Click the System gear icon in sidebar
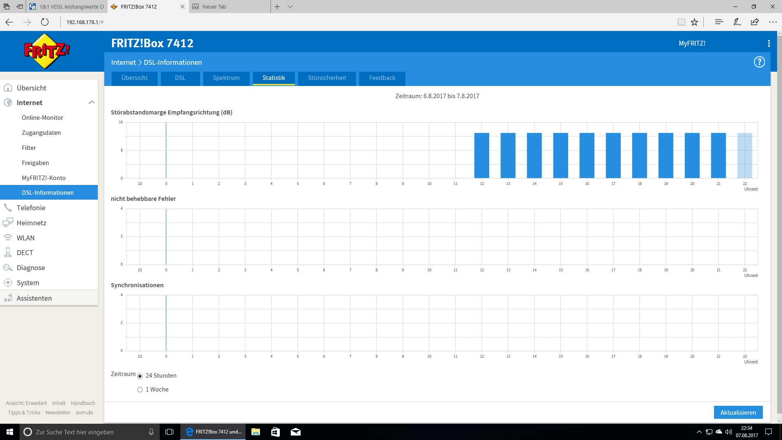 click(8, 283)
